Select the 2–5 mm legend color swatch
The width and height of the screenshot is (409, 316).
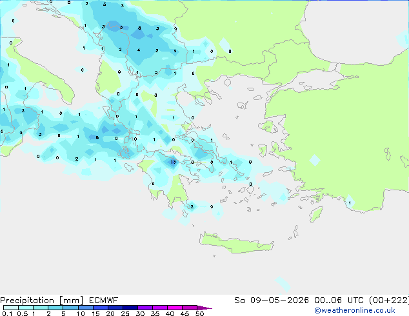(55, 308)
